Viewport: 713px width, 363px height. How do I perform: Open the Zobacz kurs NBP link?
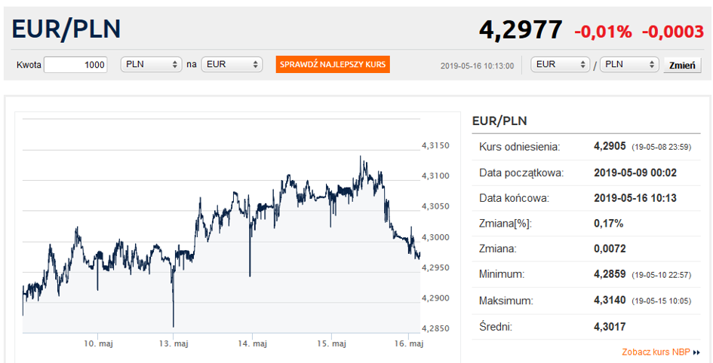656,352
